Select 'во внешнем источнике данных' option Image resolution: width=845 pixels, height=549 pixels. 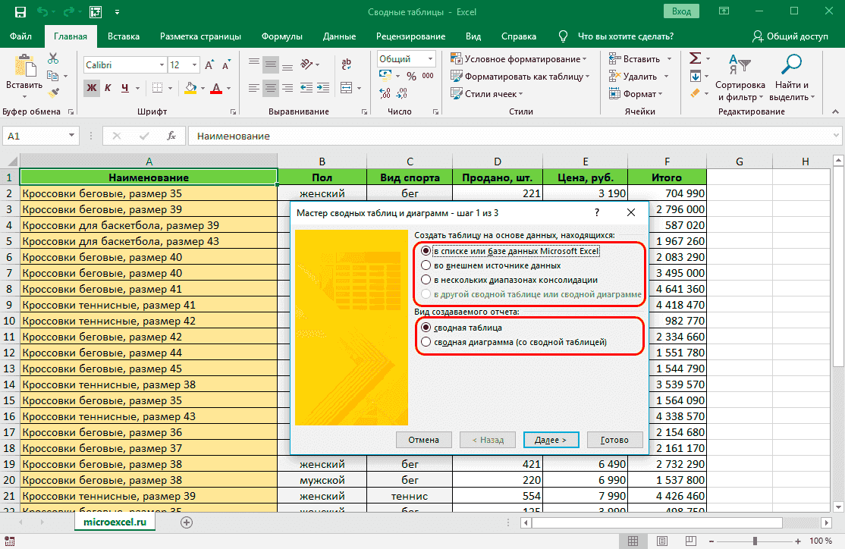coord(426,265)
